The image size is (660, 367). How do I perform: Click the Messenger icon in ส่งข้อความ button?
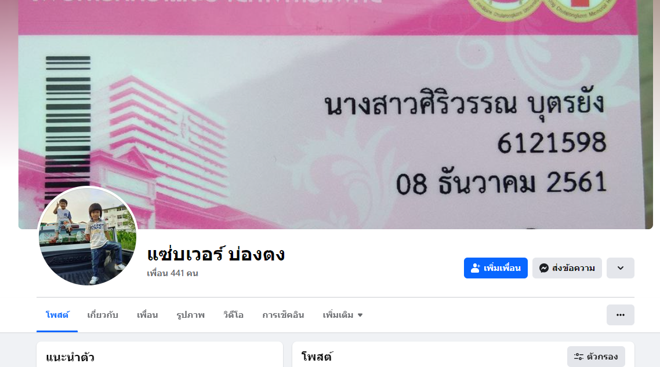544,268
